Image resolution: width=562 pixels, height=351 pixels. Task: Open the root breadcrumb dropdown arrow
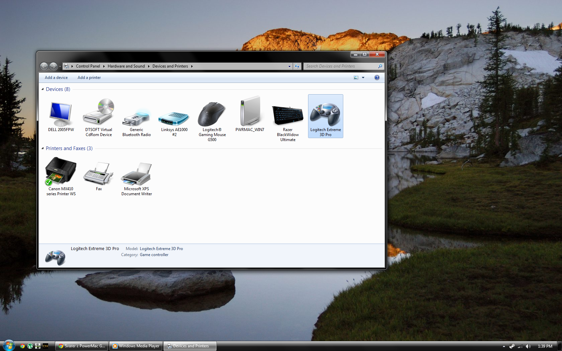point(72,66)
